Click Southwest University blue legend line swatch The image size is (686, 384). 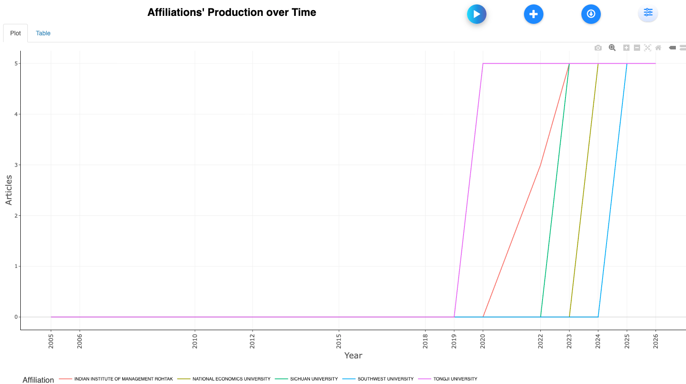349,379
